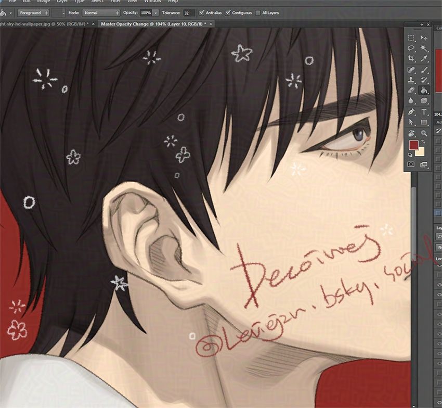The height and width of the screenshot is (408, 442).
Task: Select the Crop tool
Action: click(x=411, y=59)
